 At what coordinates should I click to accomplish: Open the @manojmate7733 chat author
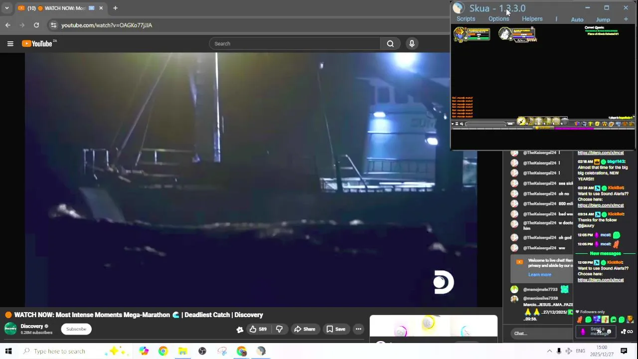coord(540,290)
